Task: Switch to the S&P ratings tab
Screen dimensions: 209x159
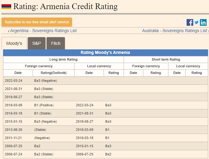Action: tap(37, 43)
